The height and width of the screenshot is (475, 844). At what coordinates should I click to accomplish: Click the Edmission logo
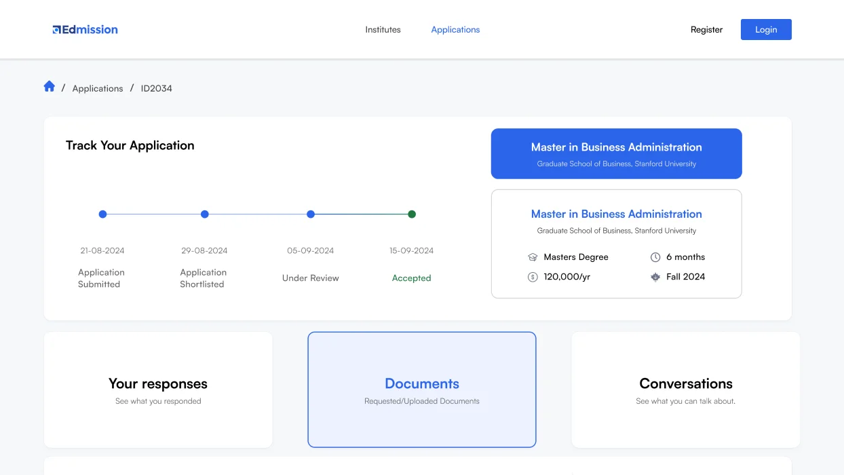tap(85, 29)
